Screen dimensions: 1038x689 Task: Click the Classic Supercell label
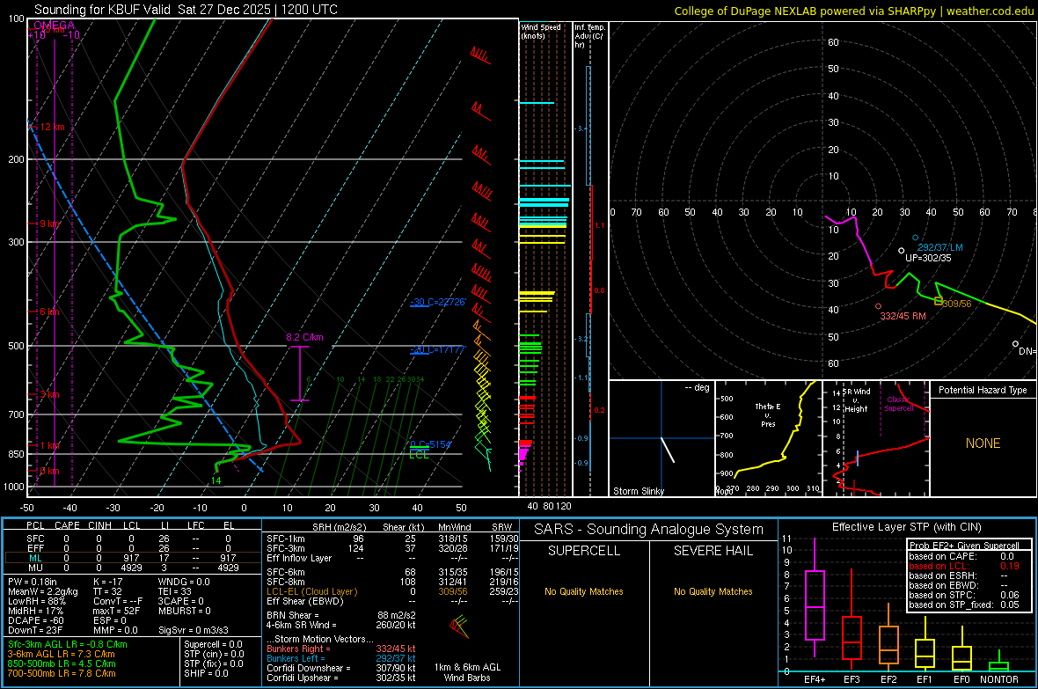tap(898, 404)
